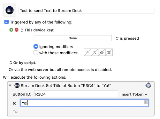
Task: Click the T text-token badge in the field
Action: coord(146,102)
